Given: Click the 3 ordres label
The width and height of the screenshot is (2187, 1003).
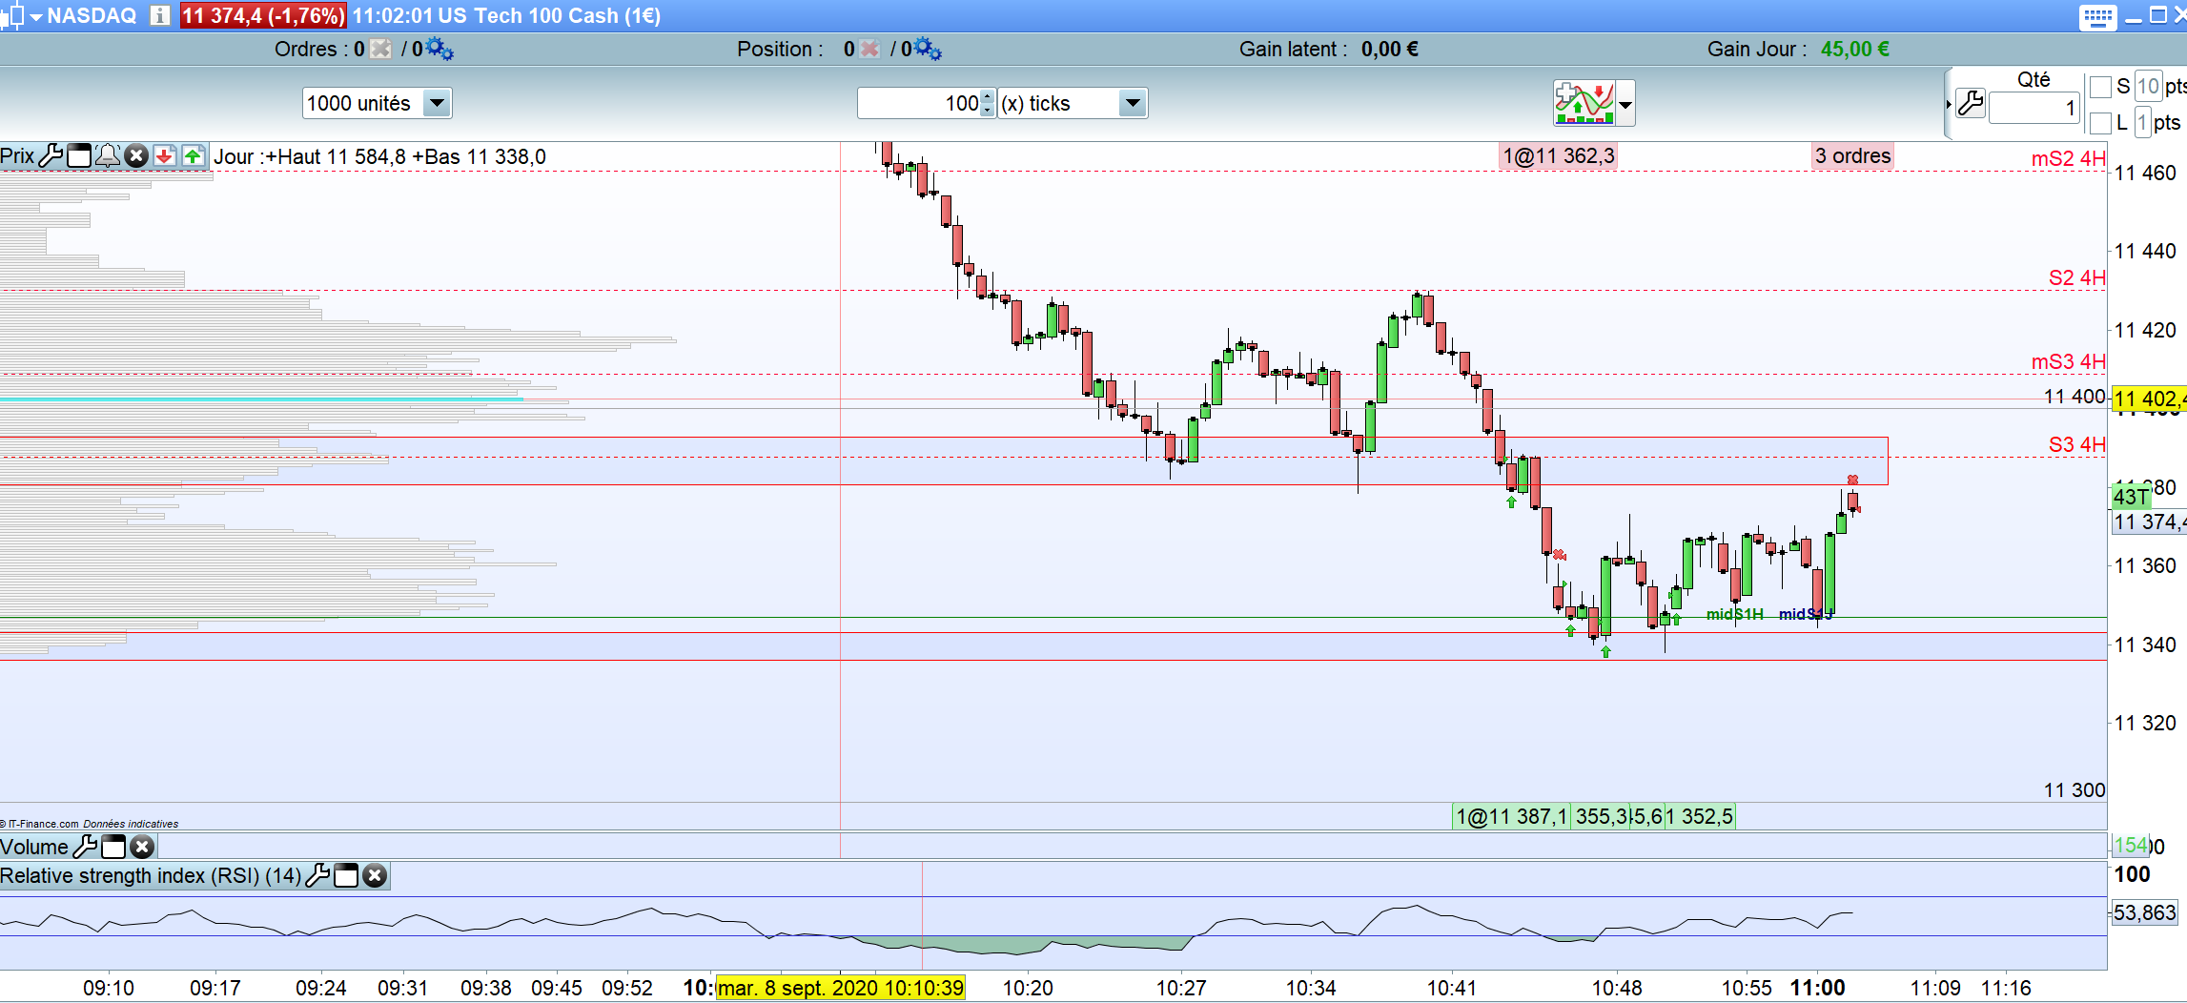Looking at the screenshot, I should tap(1852, 156).
